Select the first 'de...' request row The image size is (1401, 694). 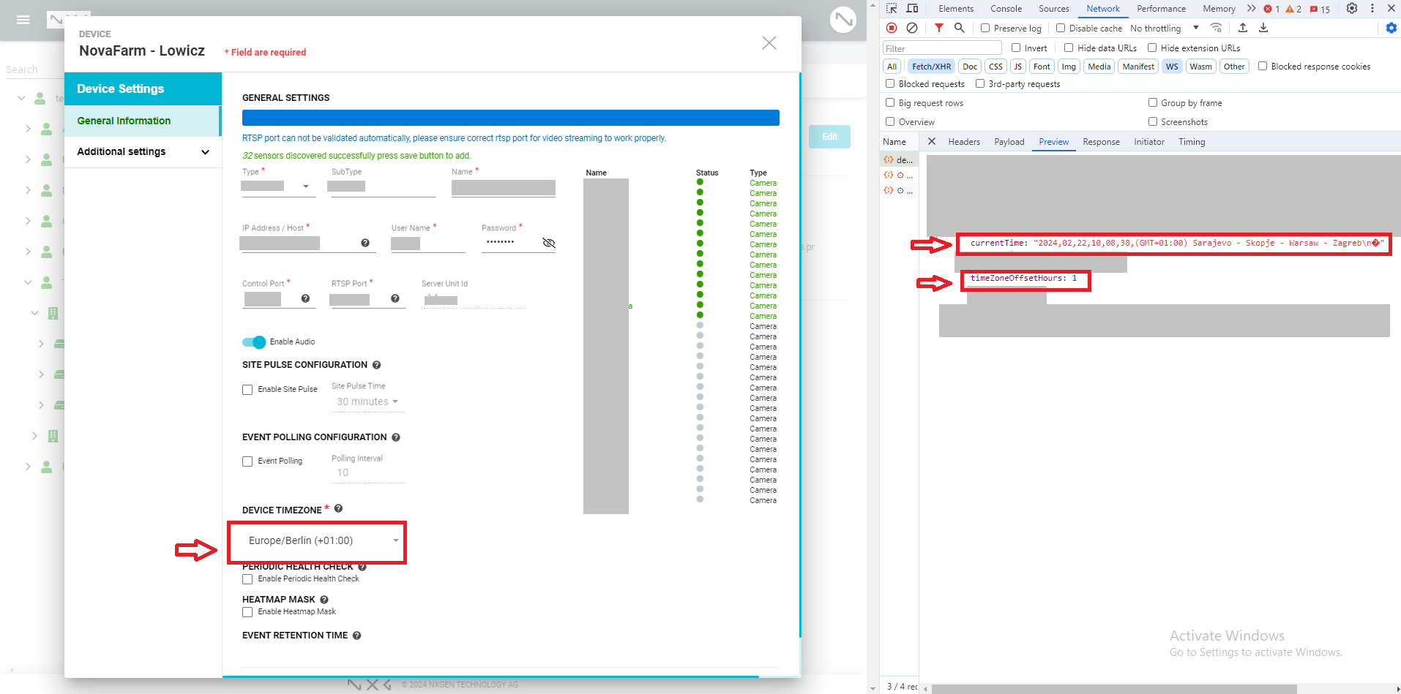point(898,159)
